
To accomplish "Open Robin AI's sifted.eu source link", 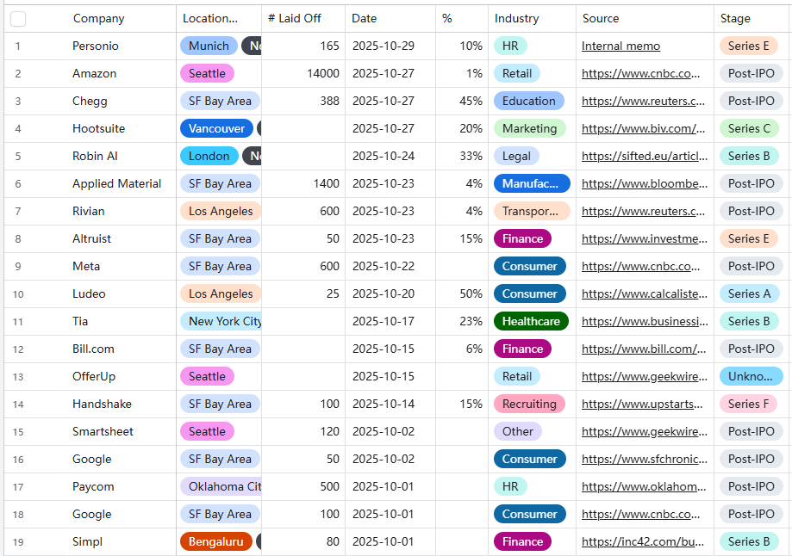I will (x=645, y=157).
